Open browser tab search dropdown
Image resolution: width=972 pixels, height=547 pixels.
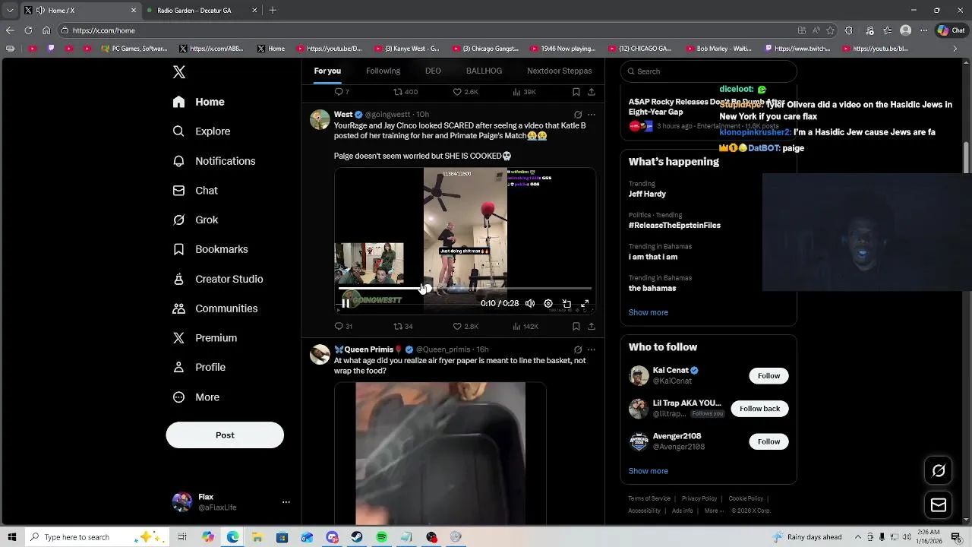tap(9, 10)
